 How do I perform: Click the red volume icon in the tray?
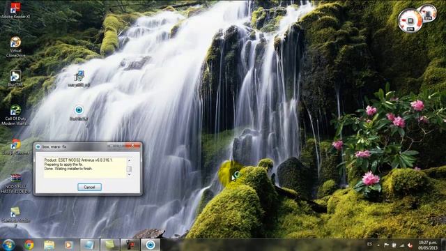[410, 245]
